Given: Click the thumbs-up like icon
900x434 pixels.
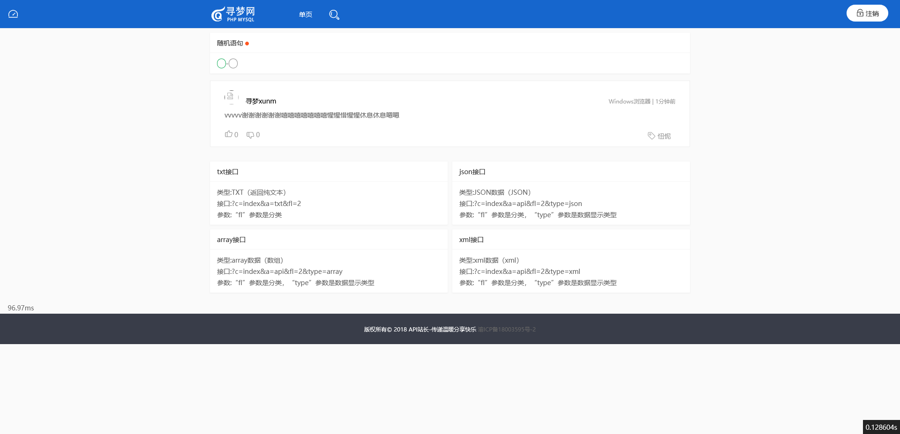Looking at the screenshot, I should pyautogui.click(x=228, y=134).
